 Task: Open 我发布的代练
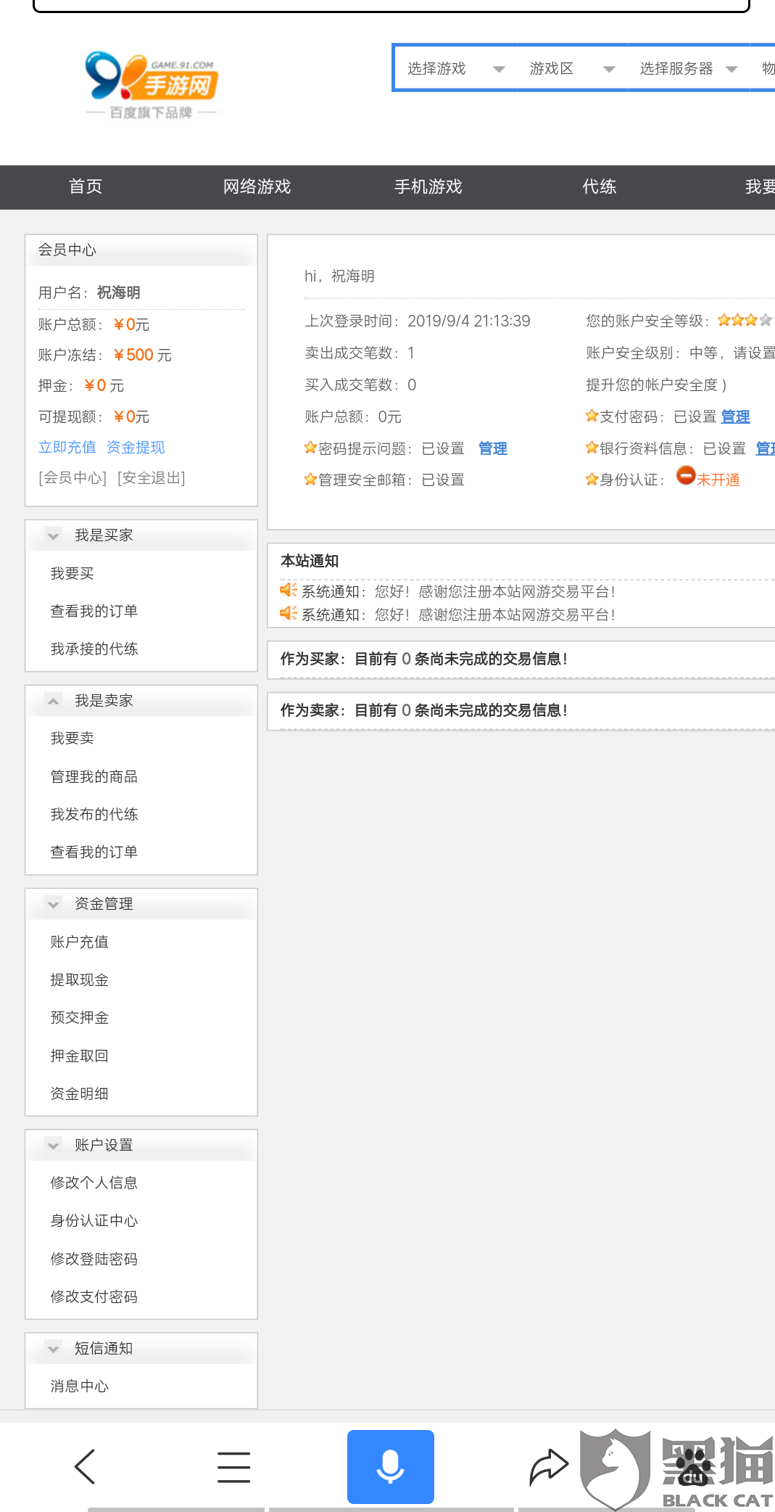point(94,814)
